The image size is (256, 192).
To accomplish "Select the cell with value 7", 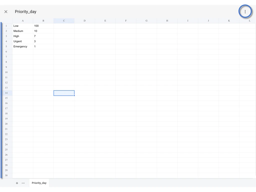I will pyautogui.click(x=43, y=36).
